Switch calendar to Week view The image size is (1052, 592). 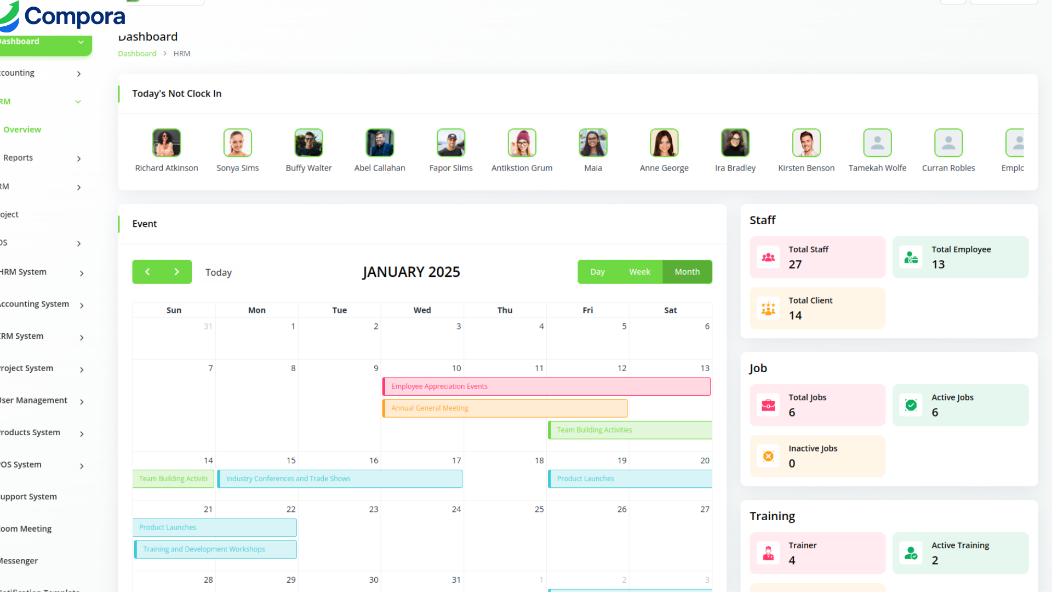[x=639, y=272]
